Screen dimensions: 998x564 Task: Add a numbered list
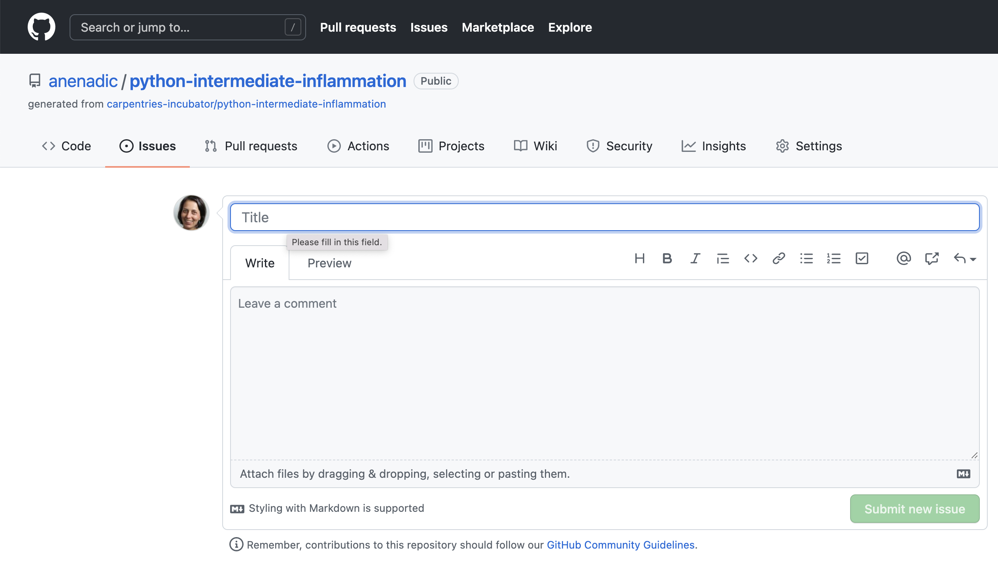pyautogui.click(x=834, y=259)
